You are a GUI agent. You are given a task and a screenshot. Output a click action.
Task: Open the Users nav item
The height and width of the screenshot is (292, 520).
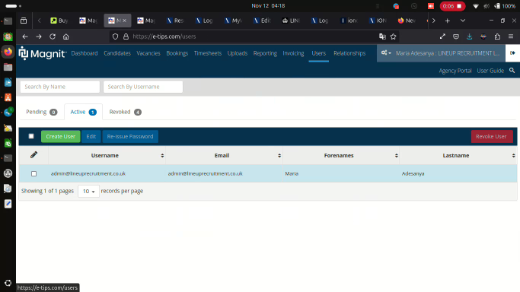coord(319,53)
